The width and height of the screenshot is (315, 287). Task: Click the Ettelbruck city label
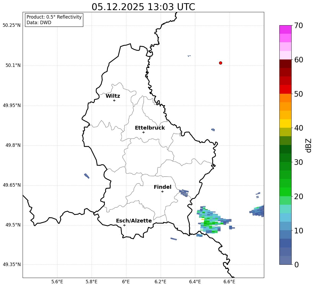pyautogui.click(x=150, y=128)
